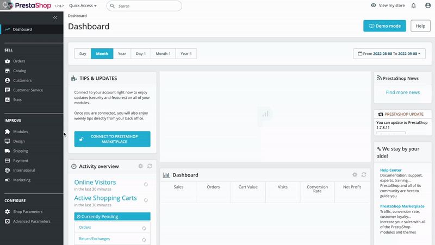Refresh the Activity overview panel
Viewport: 435px width, 245px height.
coord(150,166)
